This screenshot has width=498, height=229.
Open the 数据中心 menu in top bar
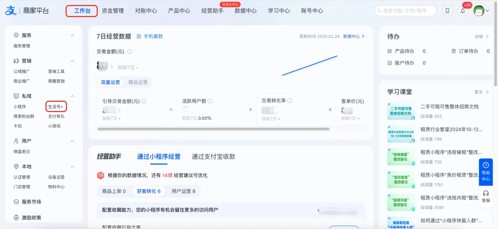tap(246, 11)
